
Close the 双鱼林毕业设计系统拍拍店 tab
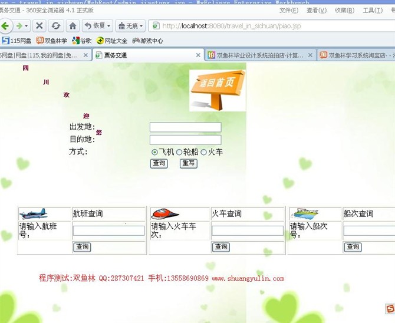point(310,55)
